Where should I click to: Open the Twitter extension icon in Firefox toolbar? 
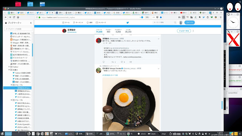coord(203,17)
